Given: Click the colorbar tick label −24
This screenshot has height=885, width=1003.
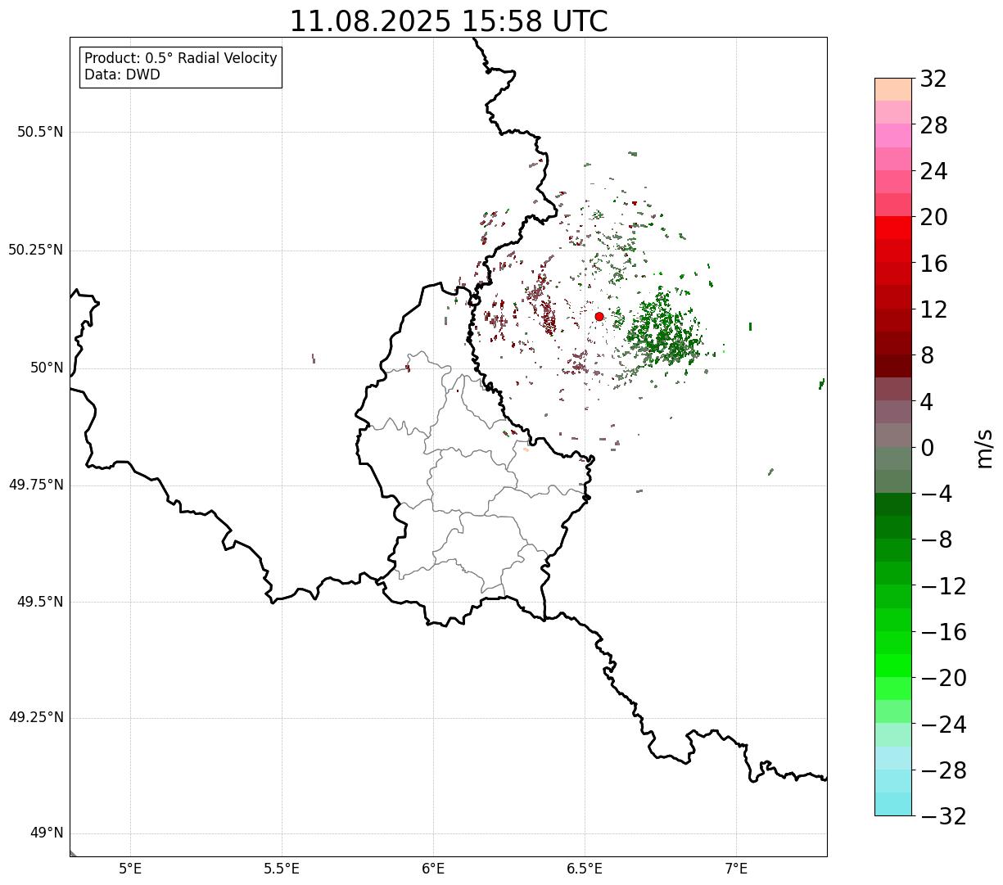Looking at the screenshot, I should point(943,725).
